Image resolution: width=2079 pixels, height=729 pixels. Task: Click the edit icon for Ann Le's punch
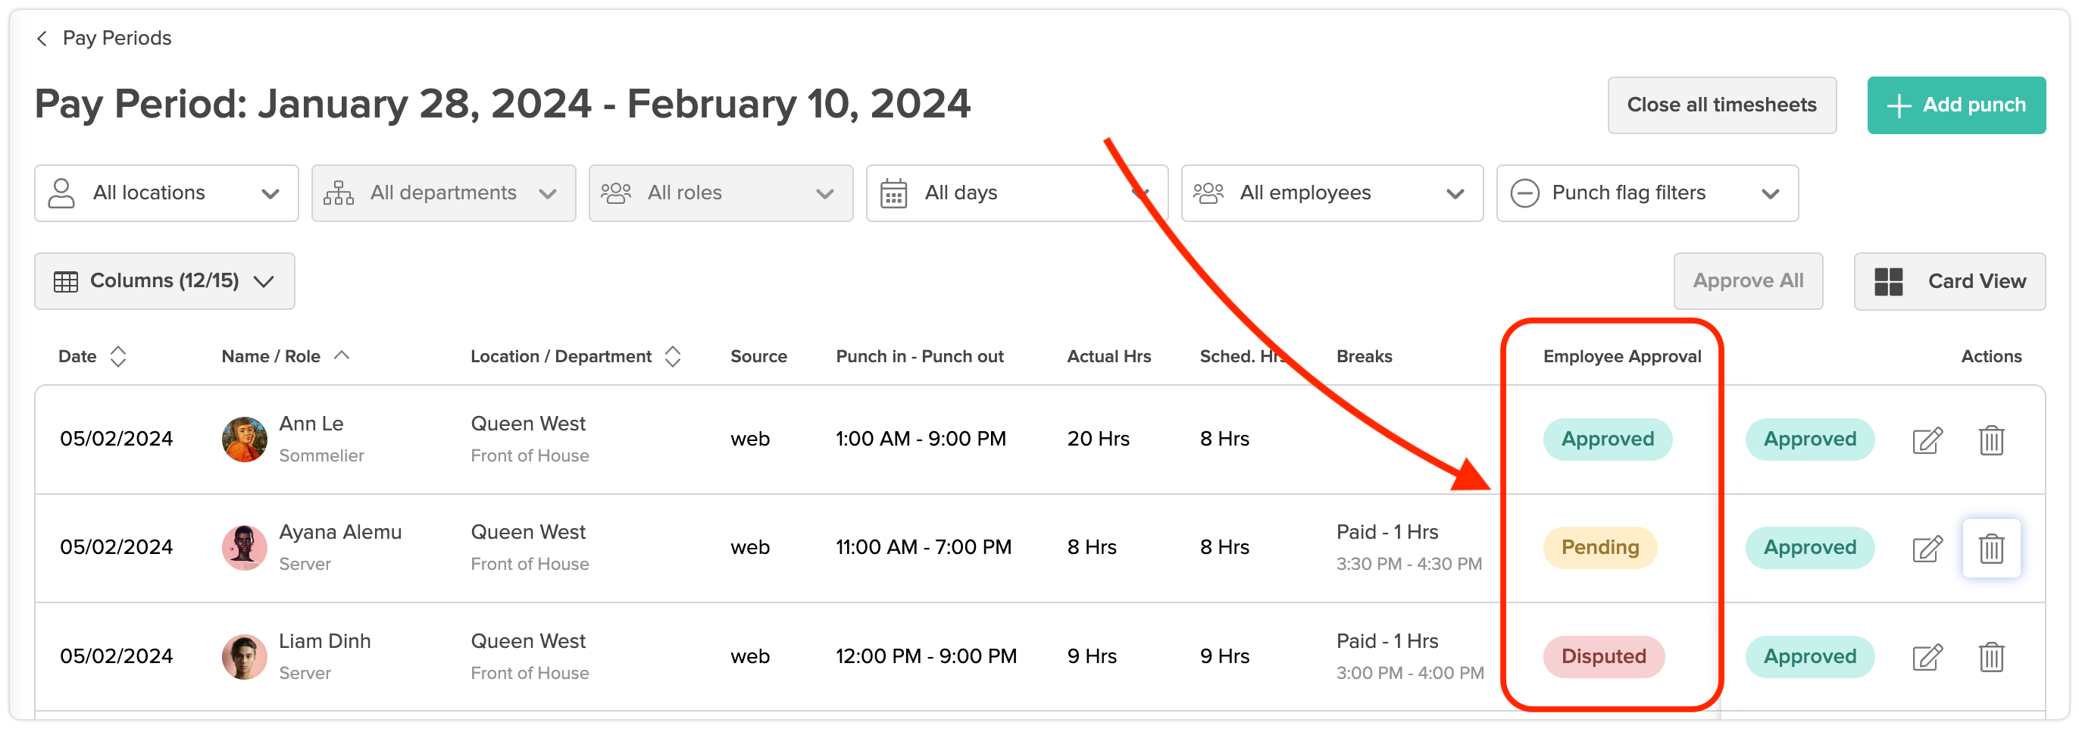[x=1927, y=440]
